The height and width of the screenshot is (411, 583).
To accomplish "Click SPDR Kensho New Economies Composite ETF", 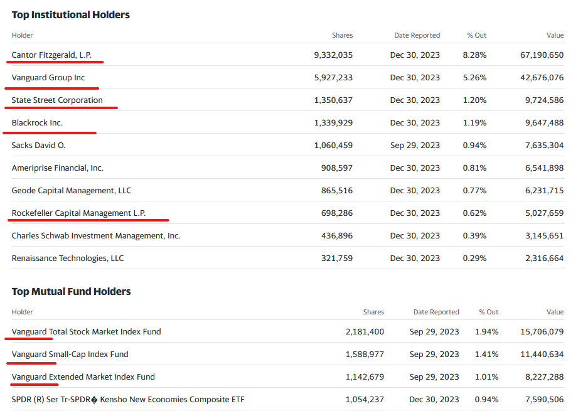I will pyautogui.click(x=128, y=400).
